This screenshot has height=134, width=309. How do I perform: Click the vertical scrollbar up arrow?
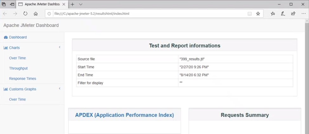[307, 21]
